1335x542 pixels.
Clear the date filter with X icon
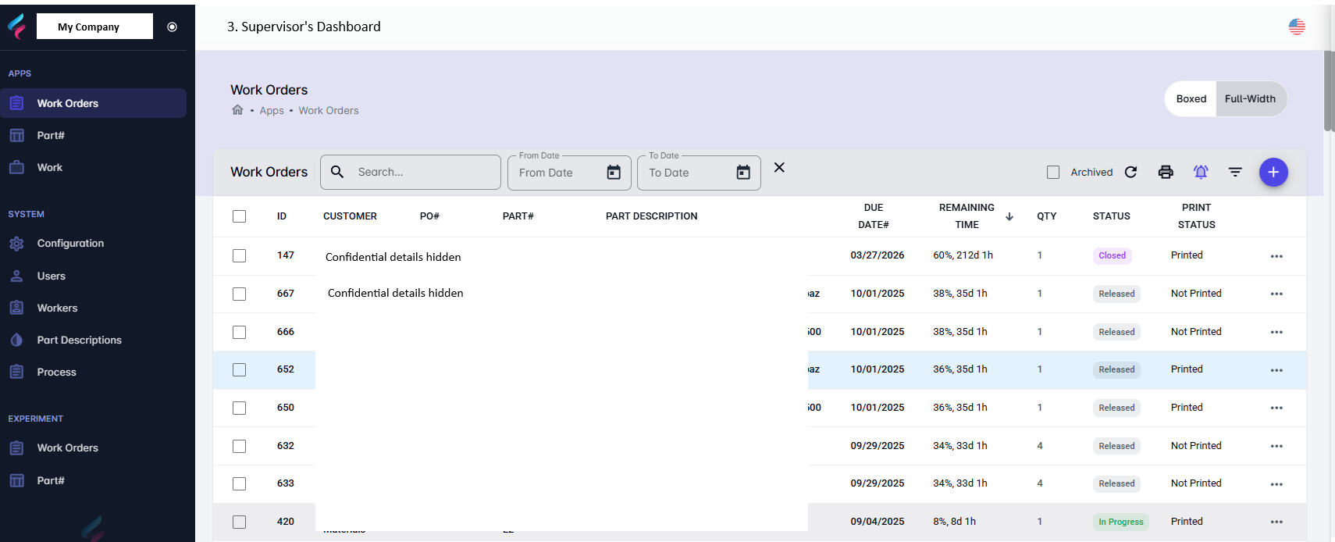coord(779,168)
